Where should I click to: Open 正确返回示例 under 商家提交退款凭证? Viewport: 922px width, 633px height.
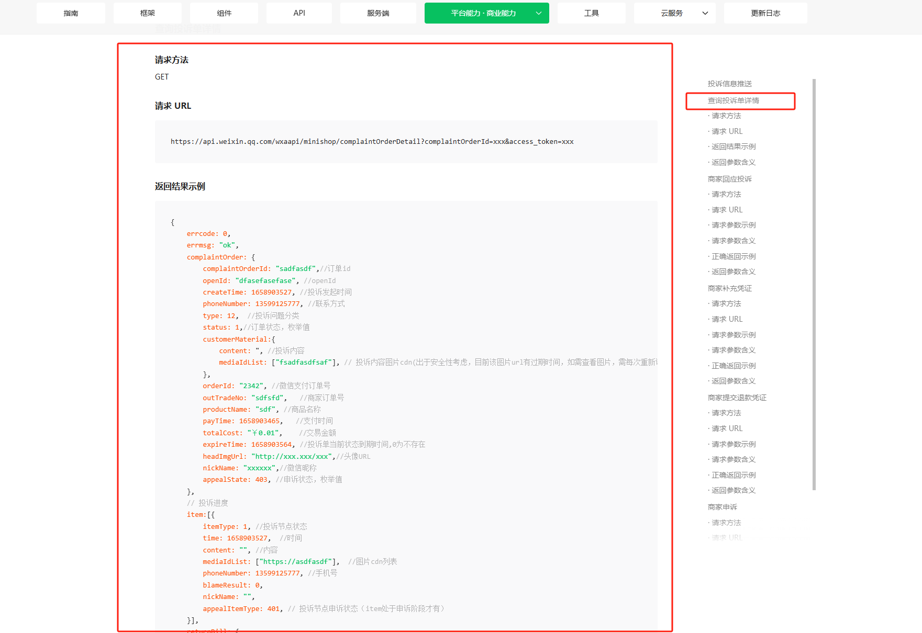(x=734, y=475)
